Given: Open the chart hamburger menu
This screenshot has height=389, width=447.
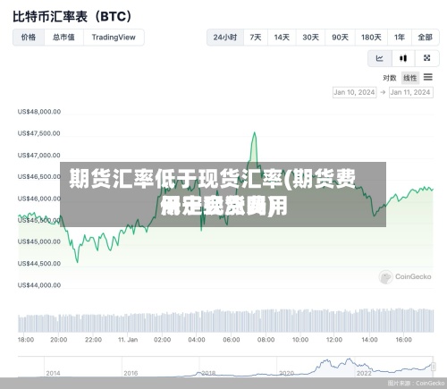Looking at the screenshot, I should pos(428,77).
